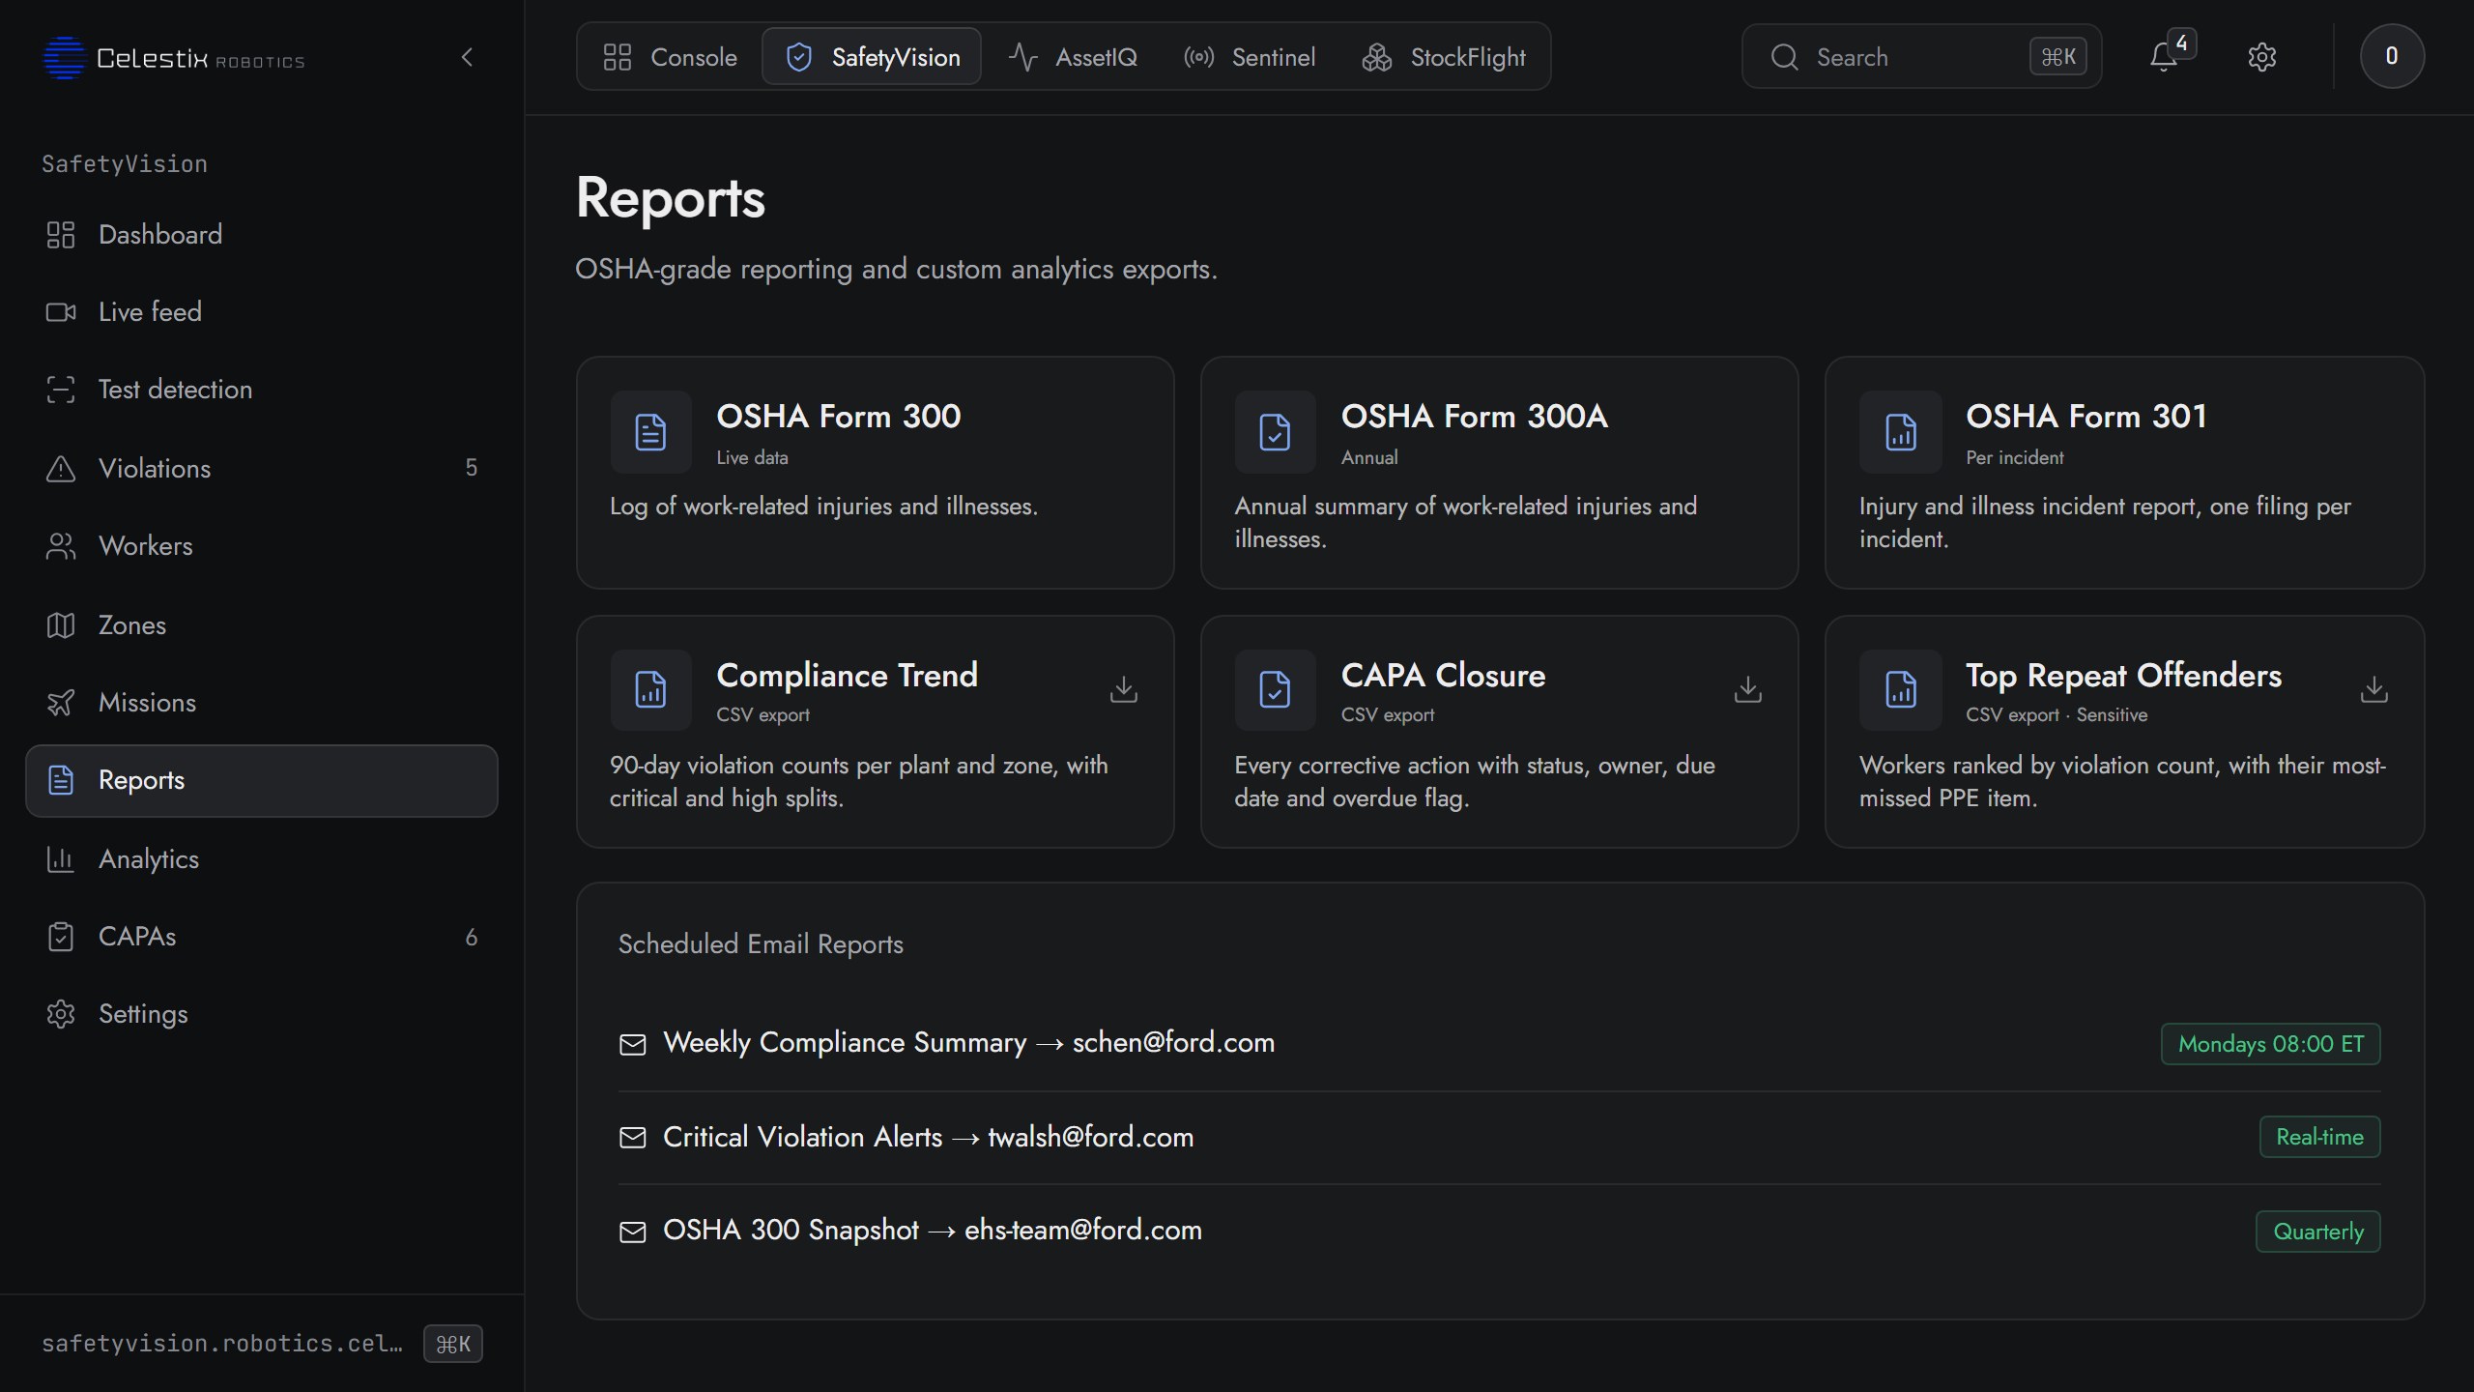Download Top Repeat Offenders export

click(2373, 689)
